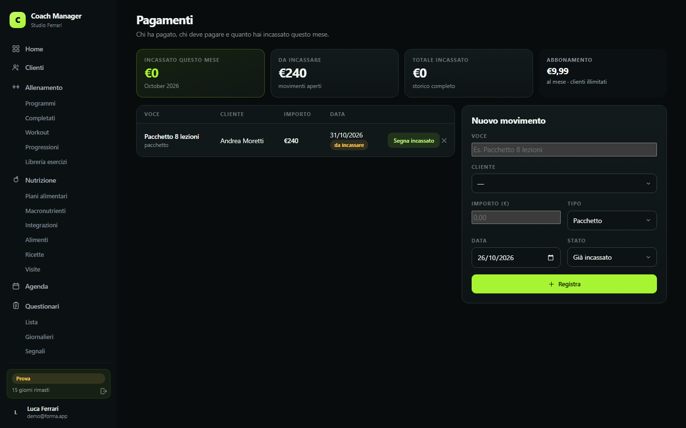686x428 pixels.
Task: Click the logout icon in Prova box
Action: (x=103, y=391)
